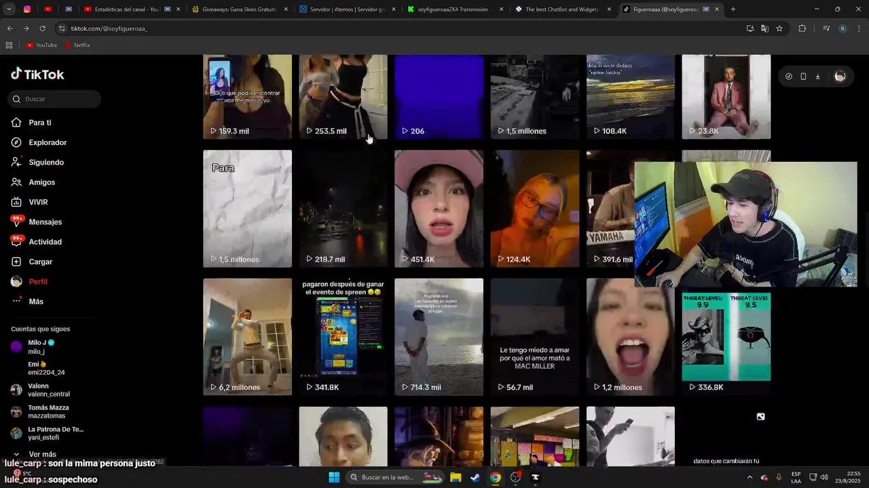The image size is (869, 488).
Task: Click taskbar clock showing 22:55
Action: point(849,477)
